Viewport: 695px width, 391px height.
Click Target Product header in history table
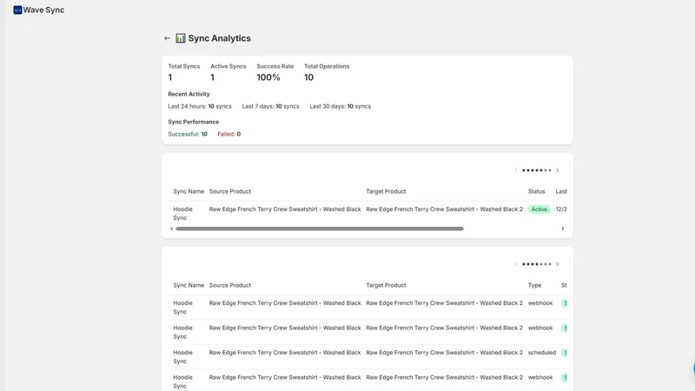tap(386, 286)
